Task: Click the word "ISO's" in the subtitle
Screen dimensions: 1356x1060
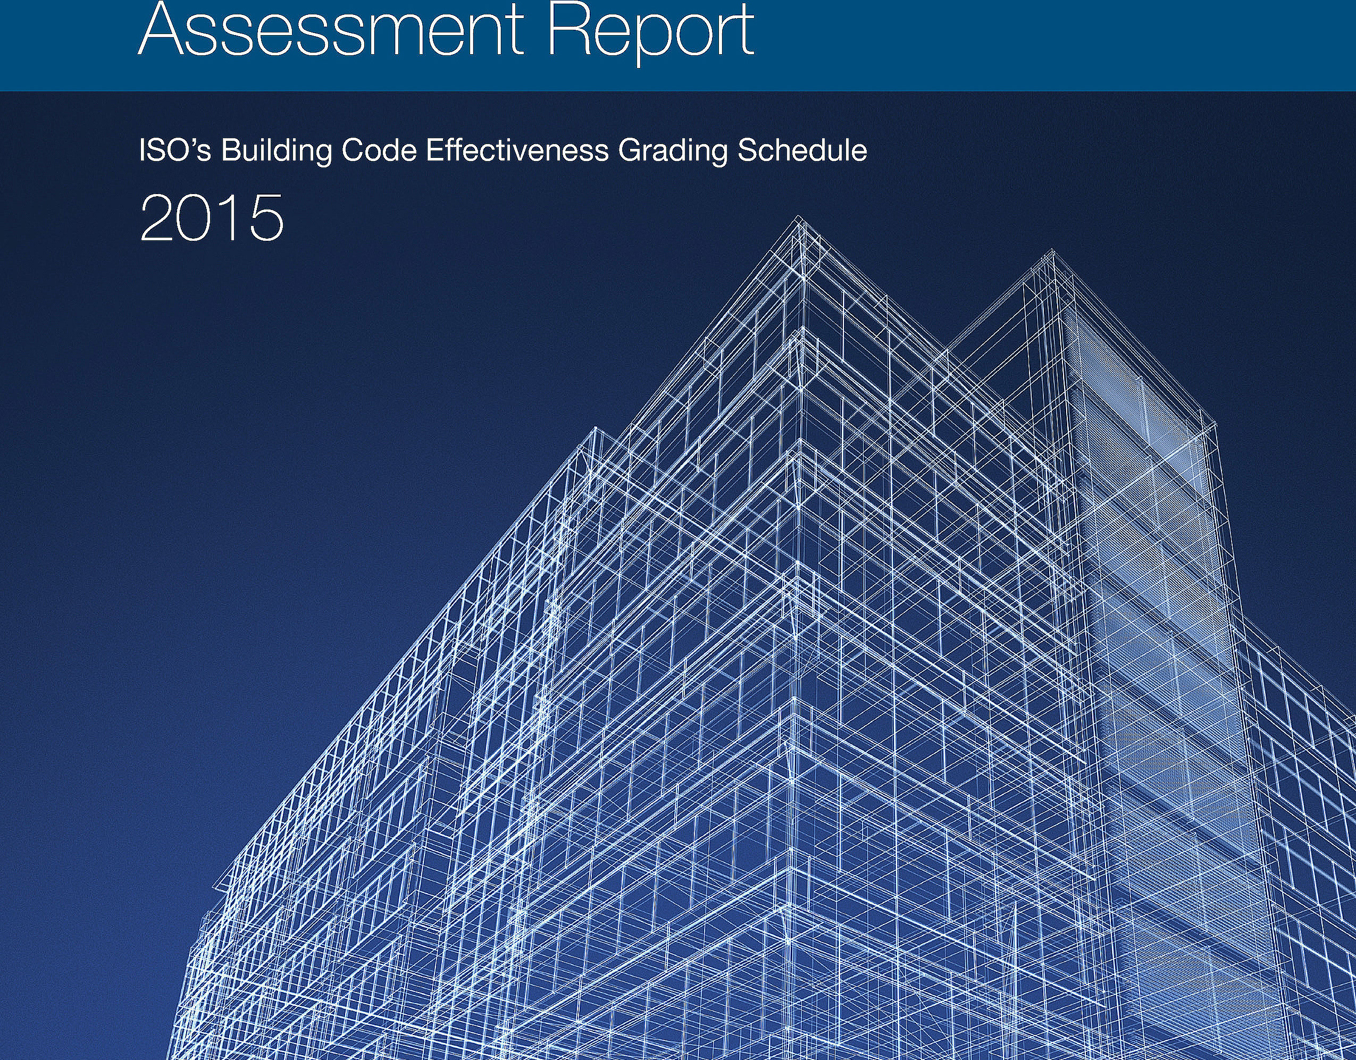Action: 177,150
